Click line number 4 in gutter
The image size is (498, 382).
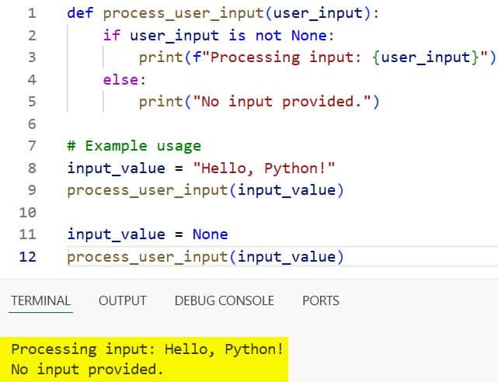32,80
